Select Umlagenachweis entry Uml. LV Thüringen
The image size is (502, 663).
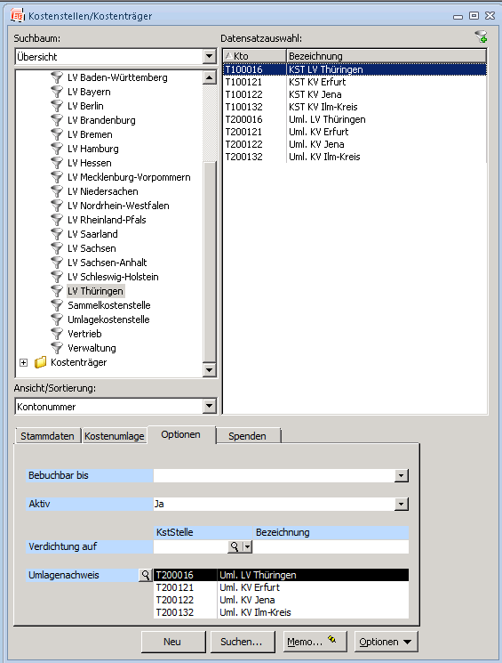pos(281,575)
